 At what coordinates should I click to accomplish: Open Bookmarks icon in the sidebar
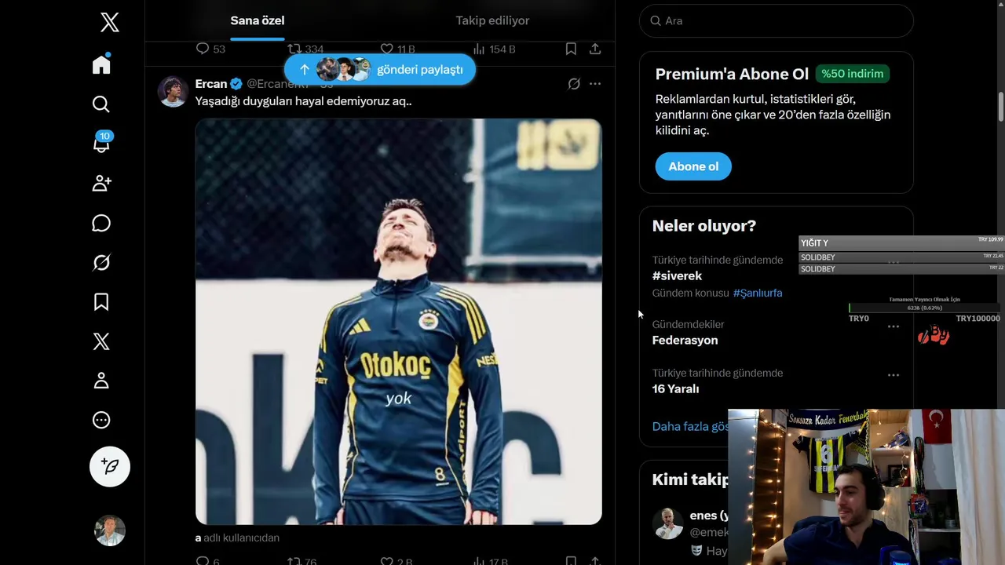click(101, 302)
